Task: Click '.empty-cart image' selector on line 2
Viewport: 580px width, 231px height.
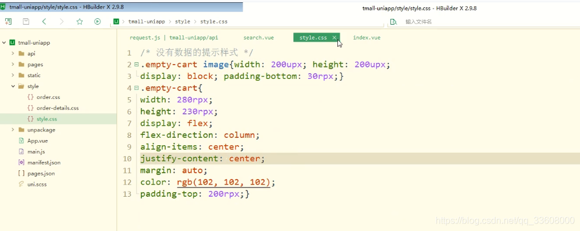Action: click(x=184, y=65)
